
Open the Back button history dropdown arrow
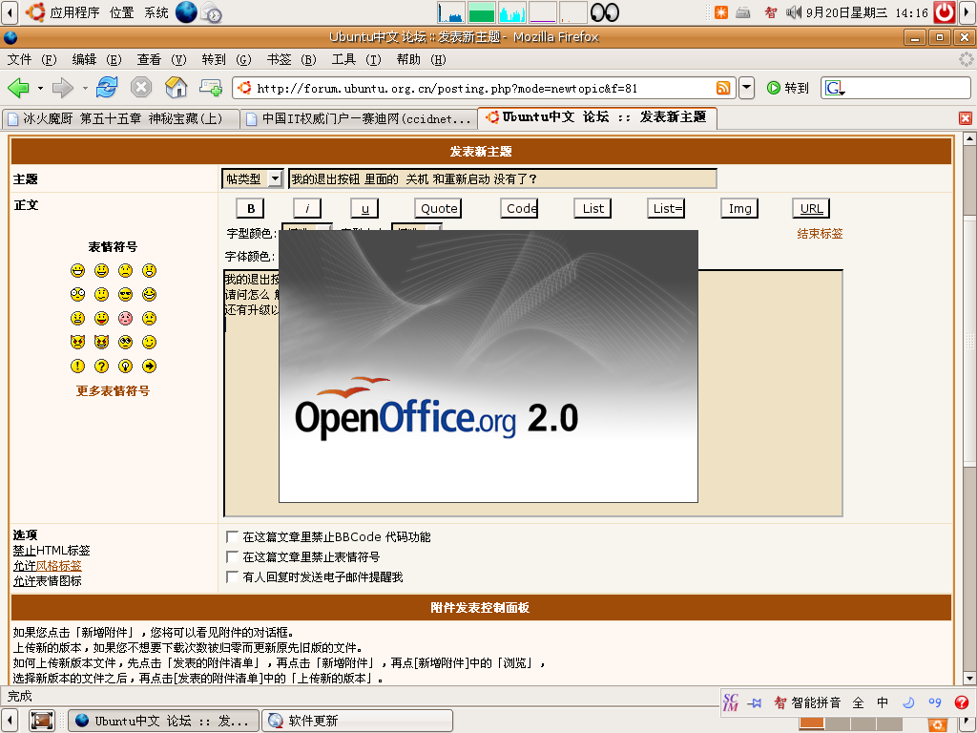click(40, 88)
